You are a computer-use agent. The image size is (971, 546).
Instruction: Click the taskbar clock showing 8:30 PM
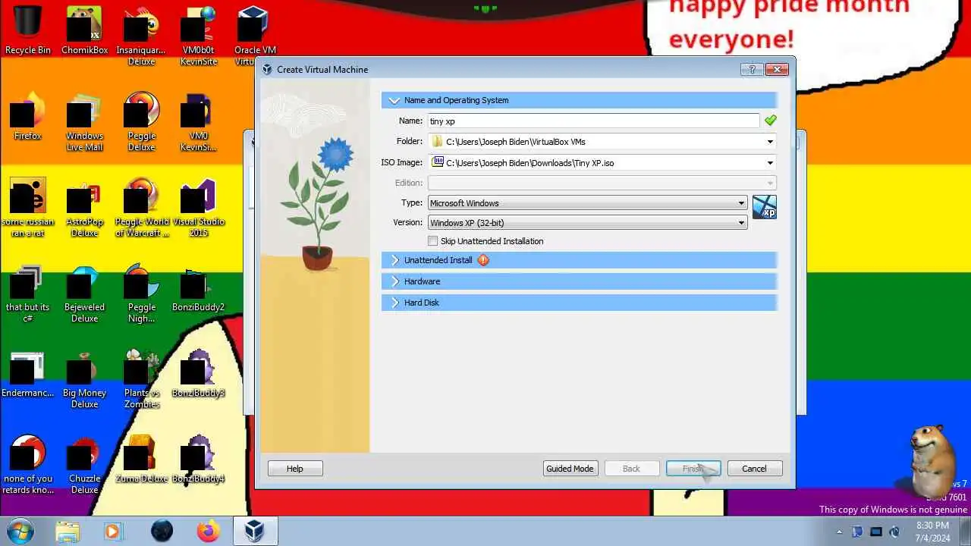pos(932,531)
